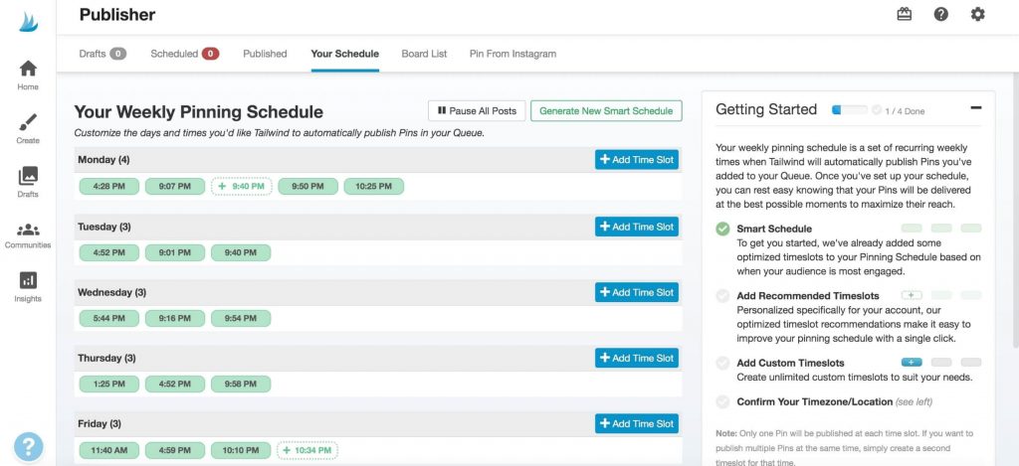The width and height of the screenshot is (1019, 466).
Task: Open the help question mark in header
Action: tap(940, 14)
